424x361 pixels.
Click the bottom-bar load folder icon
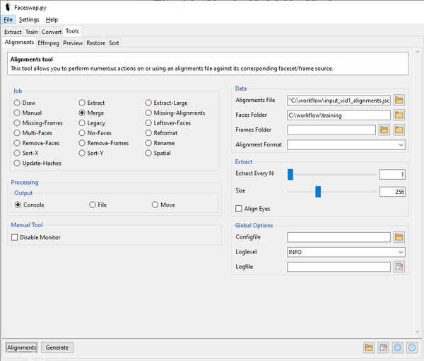click(369, 348)
